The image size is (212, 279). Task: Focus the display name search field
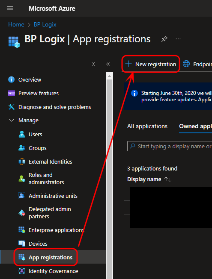(170, 146)
